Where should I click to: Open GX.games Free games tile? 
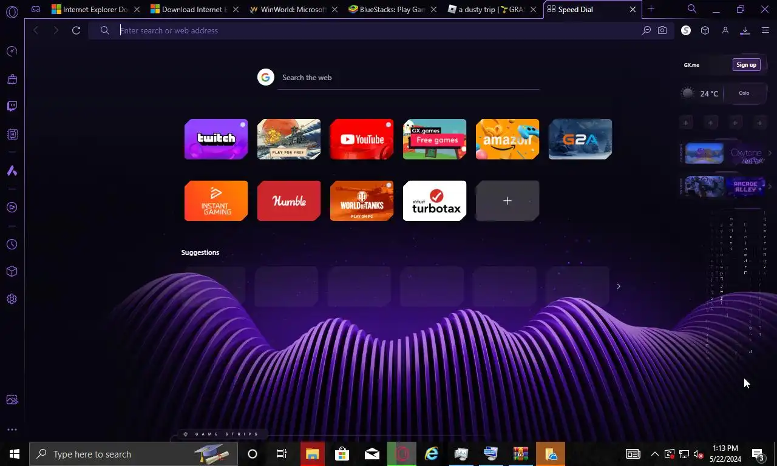click(435, 139)
